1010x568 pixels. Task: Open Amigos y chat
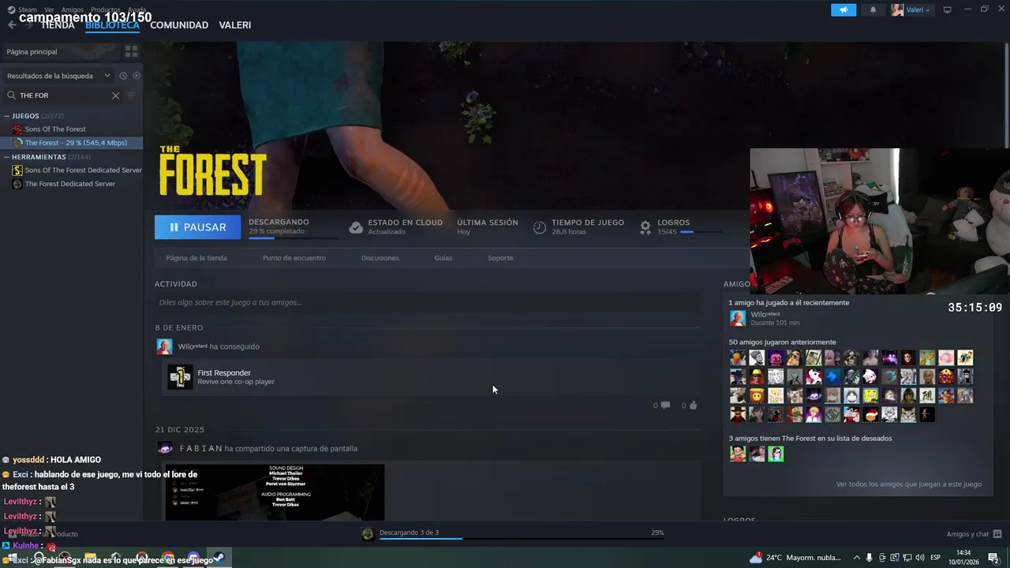point(974,534)
